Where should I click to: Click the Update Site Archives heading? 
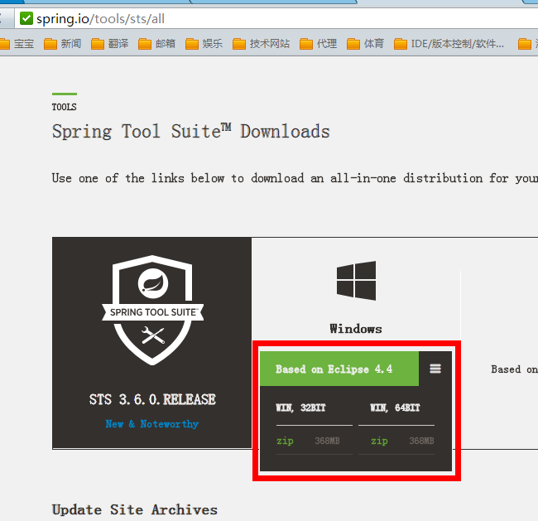click(x=134, y=510)
